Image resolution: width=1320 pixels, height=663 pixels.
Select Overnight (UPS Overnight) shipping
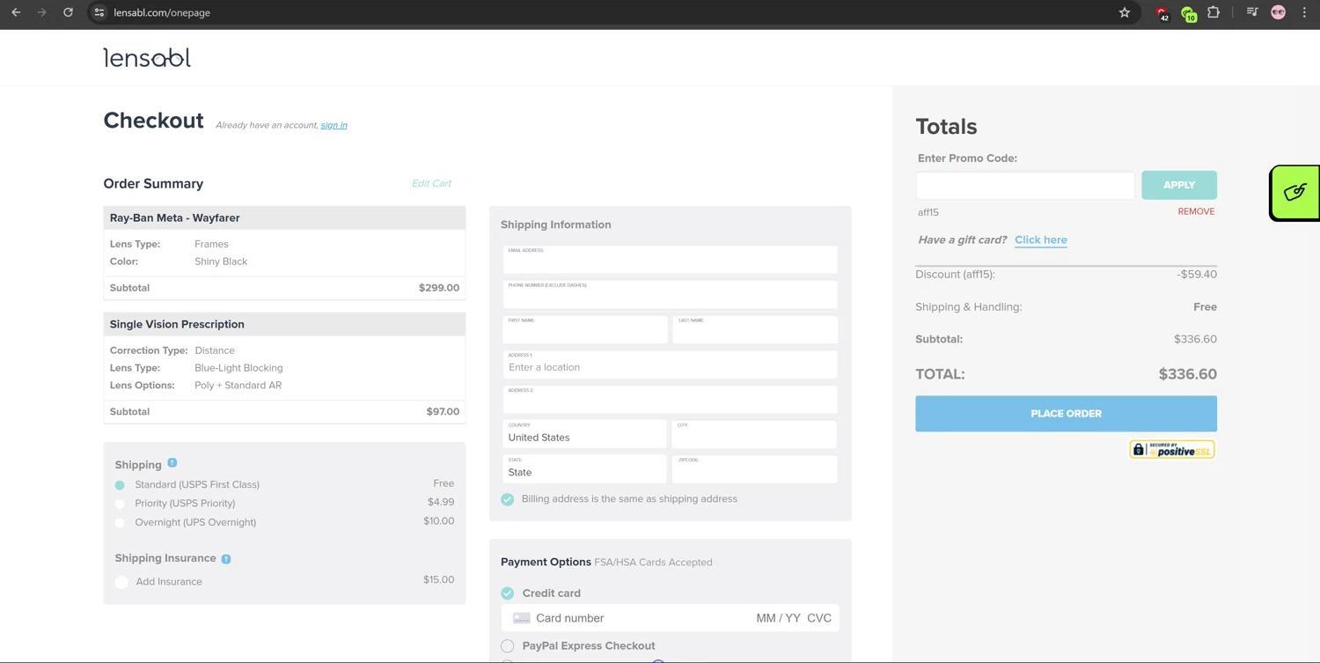point(120,523)
